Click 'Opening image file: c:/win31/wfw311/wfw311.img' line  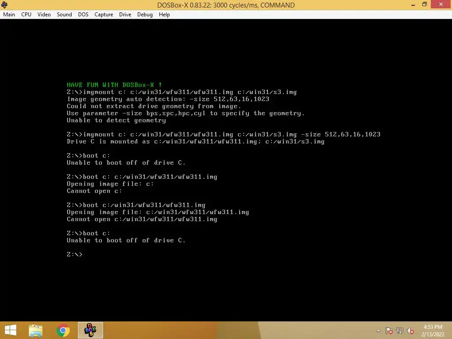(158, 212)
